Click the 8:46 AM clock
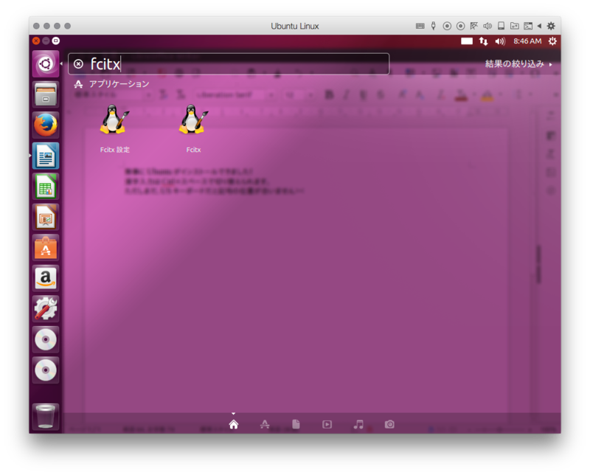590x475 pixels. tap(527, 41)
